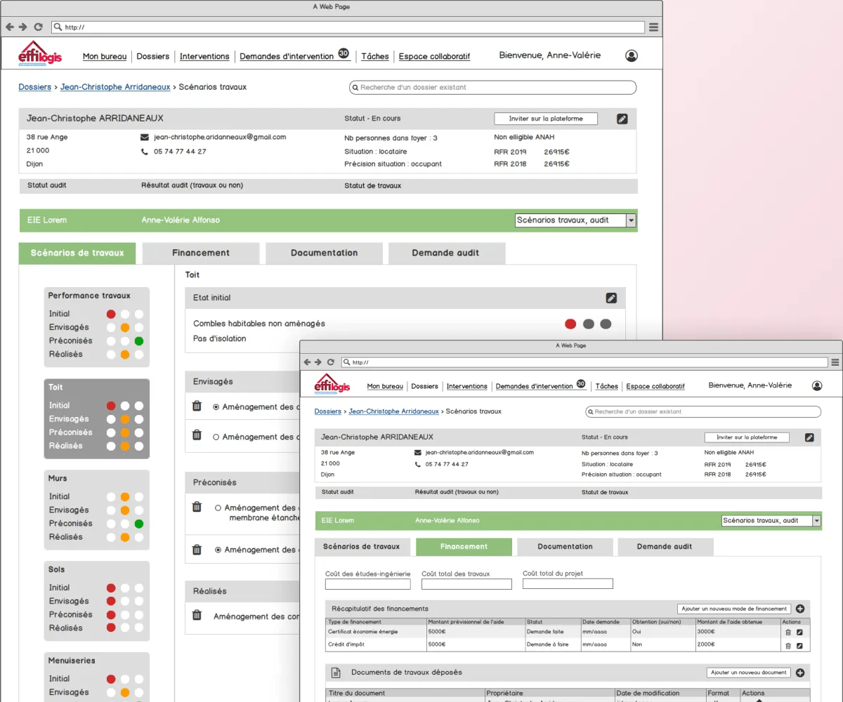Reload the page in the back Scénarios window

tap(38, 27)
